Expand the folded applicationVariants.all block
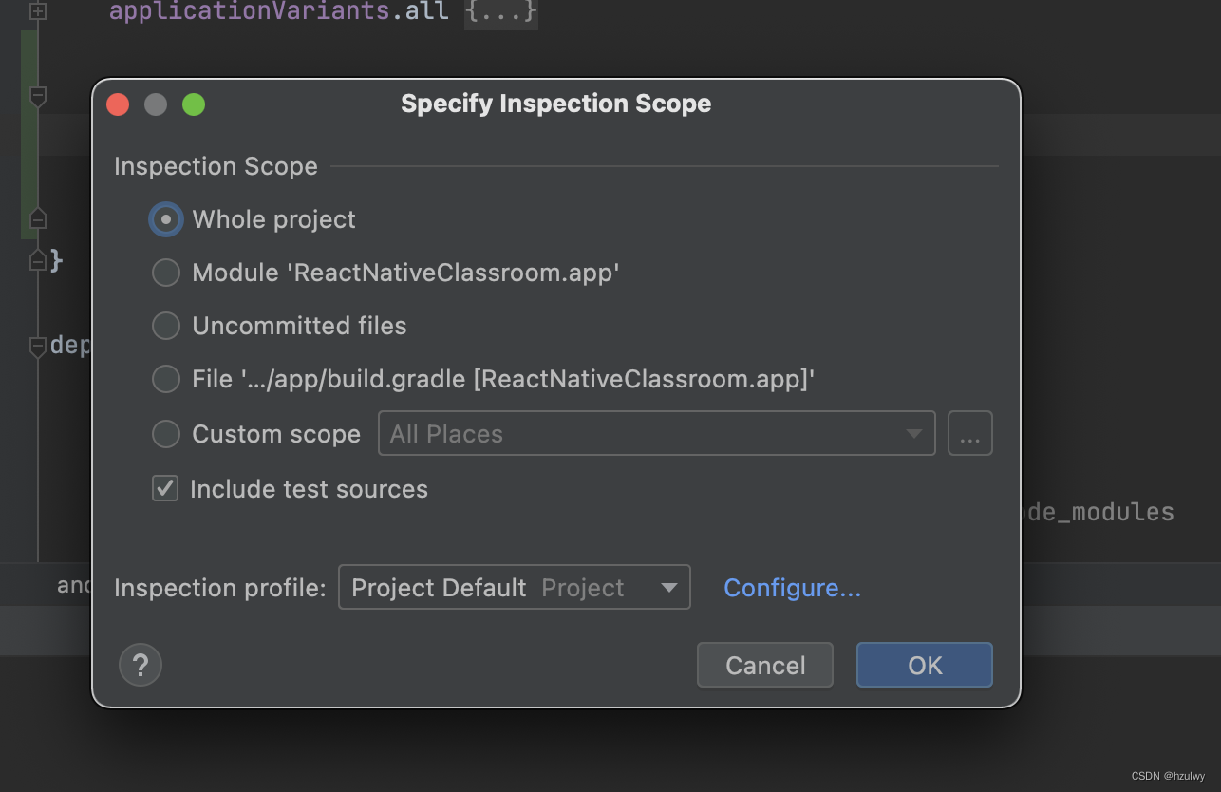The height and width of the screenshot is (792, 1221). 38,11
